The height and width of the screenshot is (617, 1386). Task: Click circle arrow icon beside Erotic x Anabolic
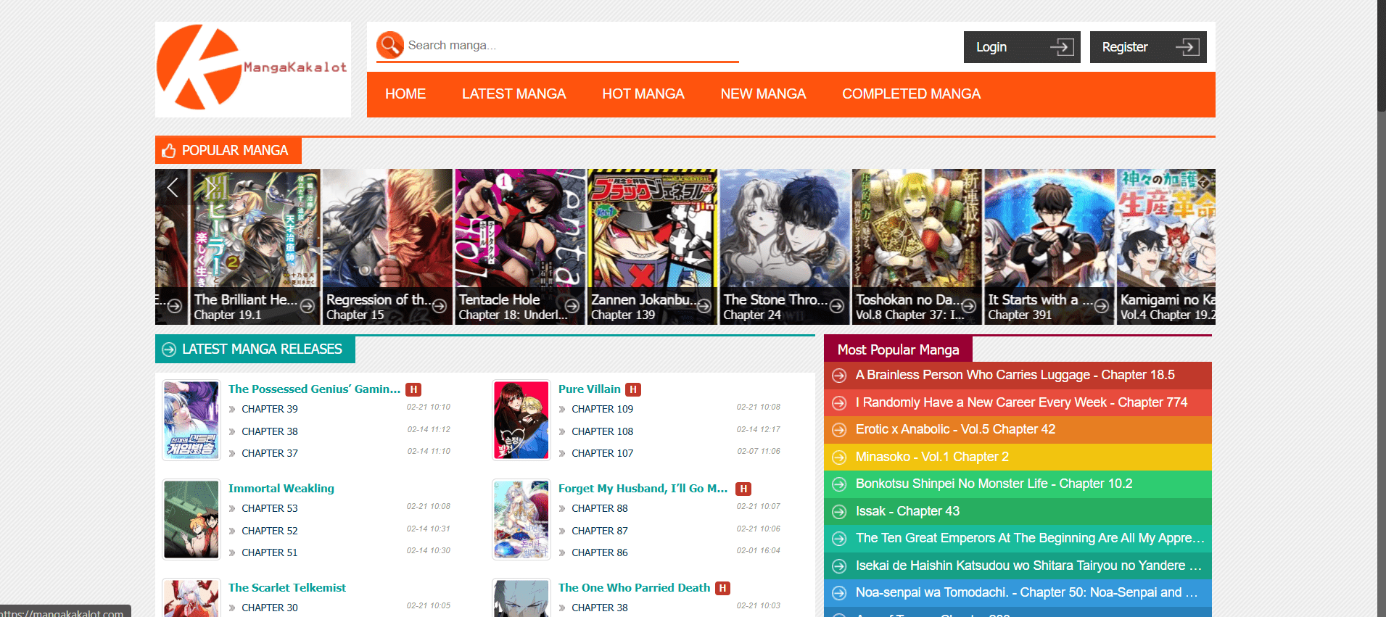tap(839, 430)
